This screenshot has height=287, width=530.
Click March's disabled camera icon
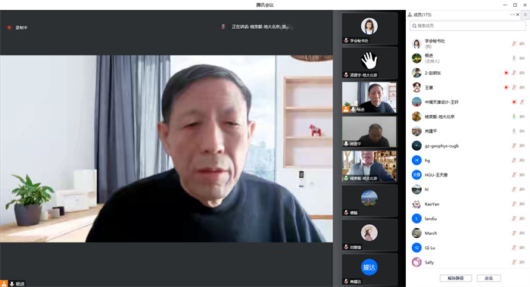[522, 233]
